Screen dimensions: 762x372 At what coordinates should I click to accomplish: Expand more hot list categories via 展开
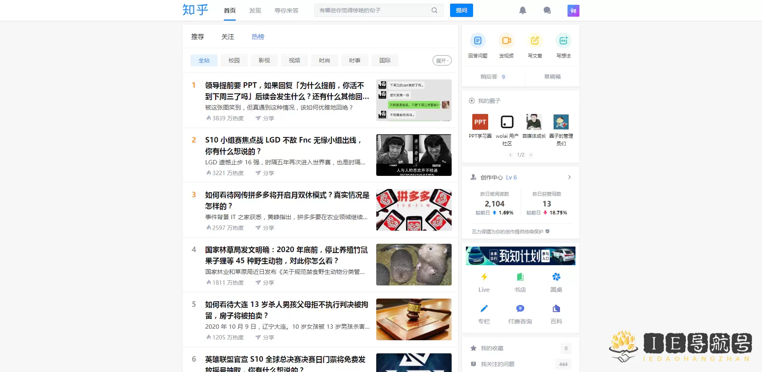pos(442,60)
